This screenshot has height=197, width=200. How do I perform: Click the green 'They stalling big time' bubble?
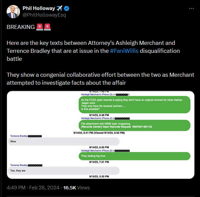(x=135, y=156)
